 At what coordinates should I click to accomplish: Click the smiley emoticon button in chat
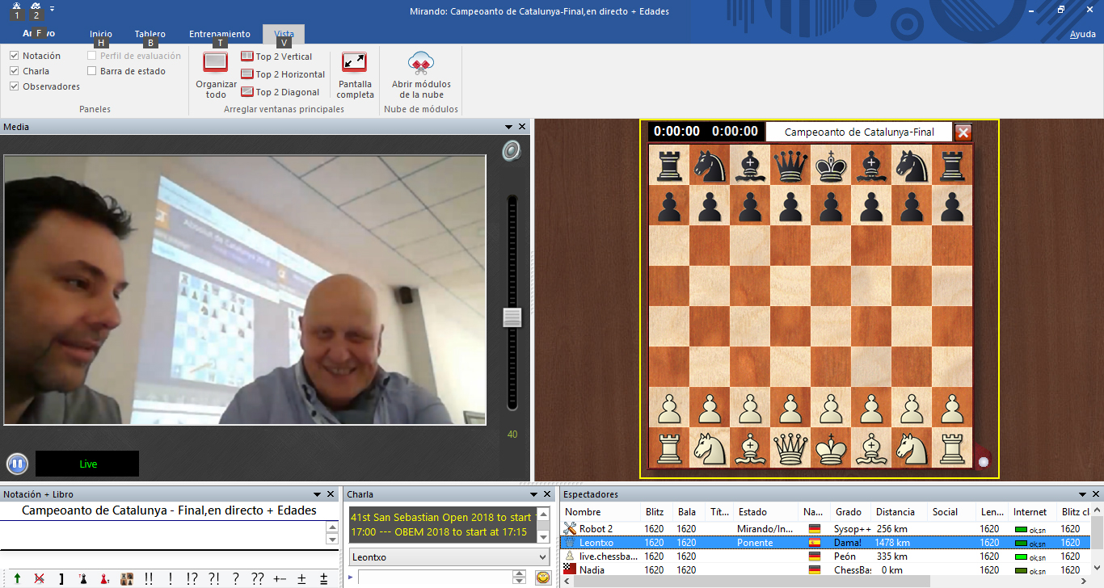(x=543, y=577)
